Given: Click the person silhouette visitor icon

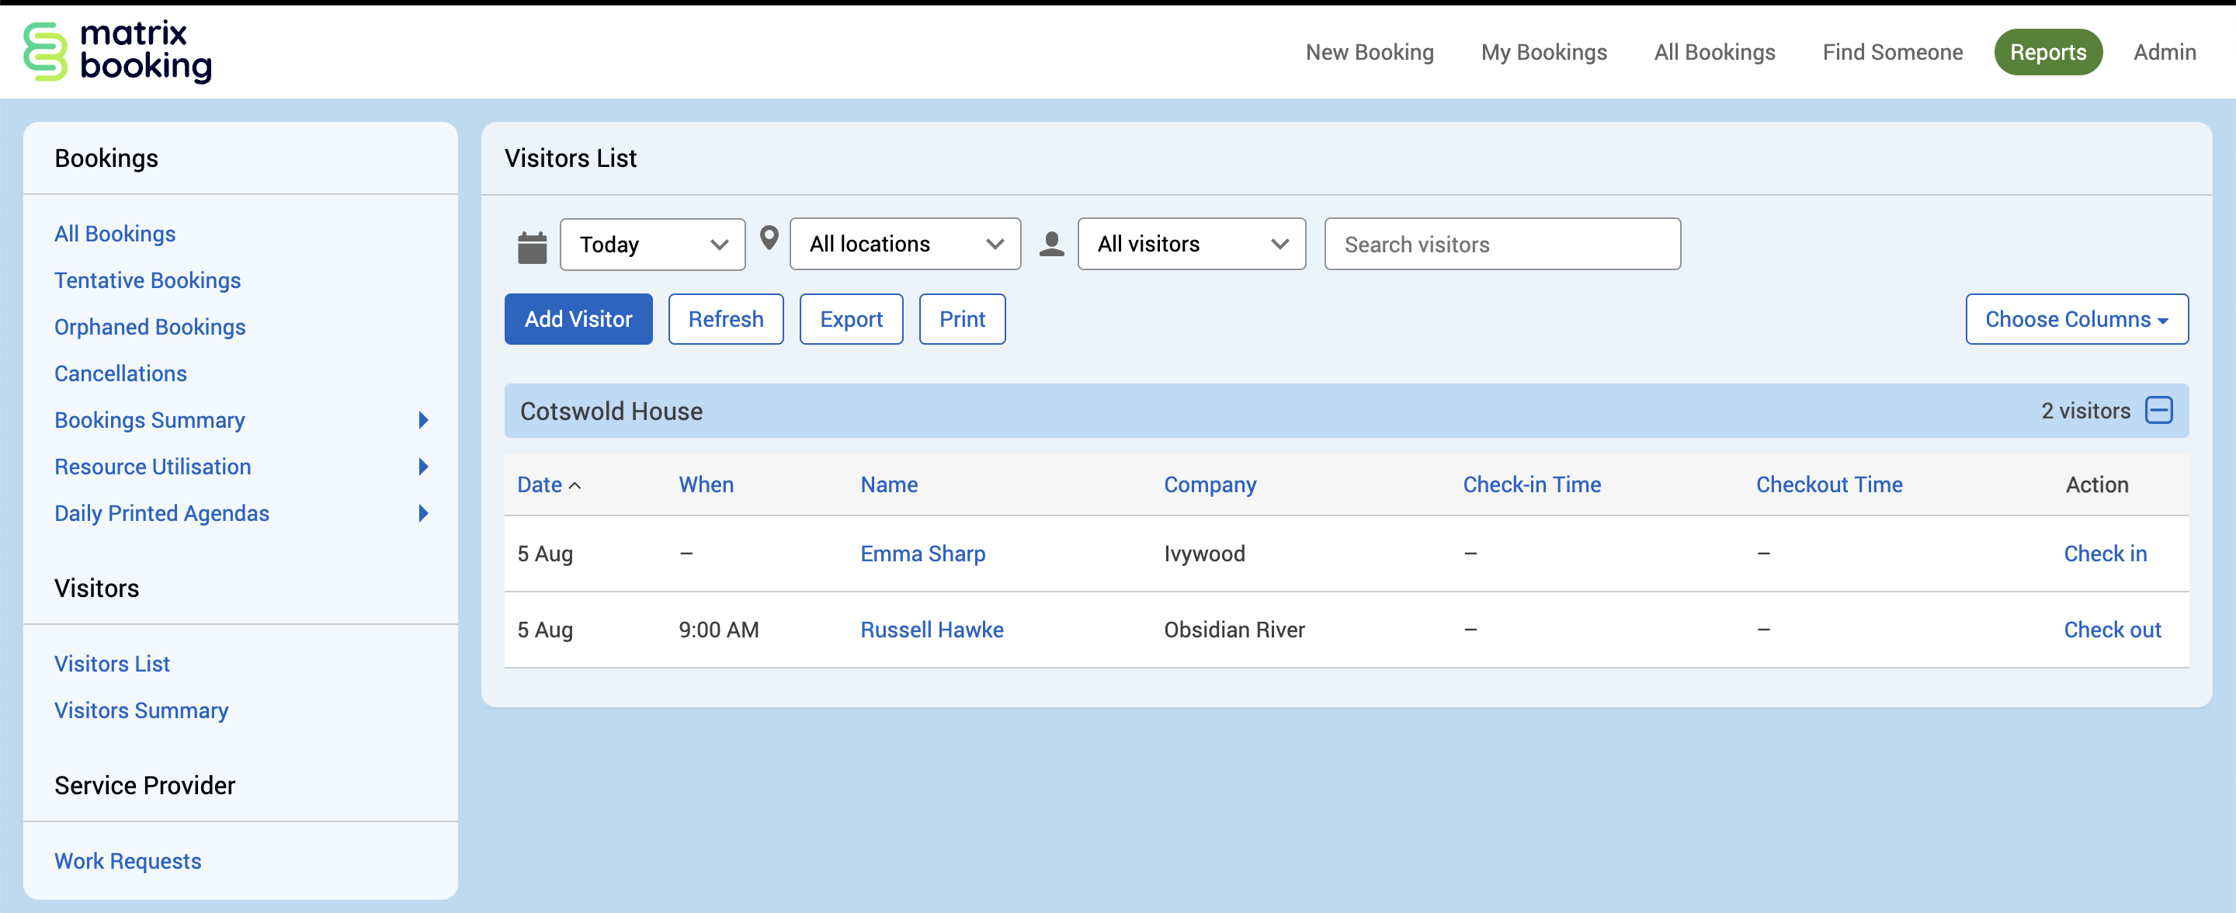Looking at the screenshot, I should [1051, 244].
